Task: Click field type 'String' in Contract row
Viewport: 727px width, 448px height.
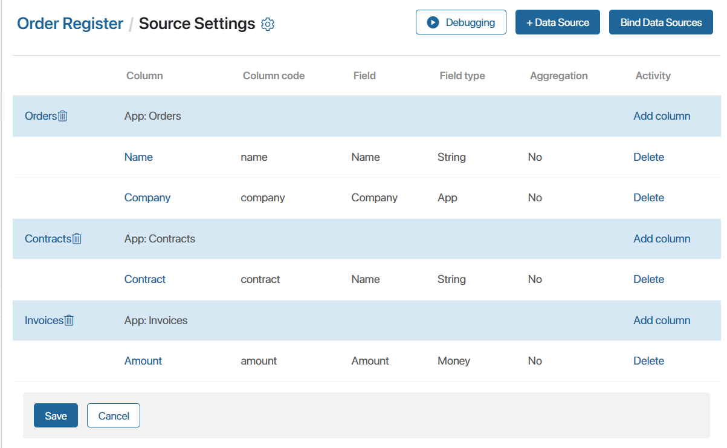Action: (451, 279)
